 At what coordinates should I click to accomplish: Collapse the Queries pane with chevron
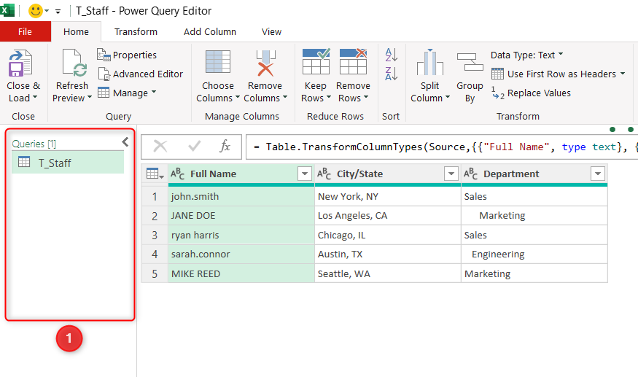tap(125, 142)
